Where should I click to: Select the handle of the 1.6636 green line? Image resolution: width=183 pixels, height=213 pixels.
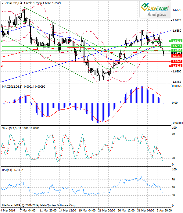coord(2,41)
